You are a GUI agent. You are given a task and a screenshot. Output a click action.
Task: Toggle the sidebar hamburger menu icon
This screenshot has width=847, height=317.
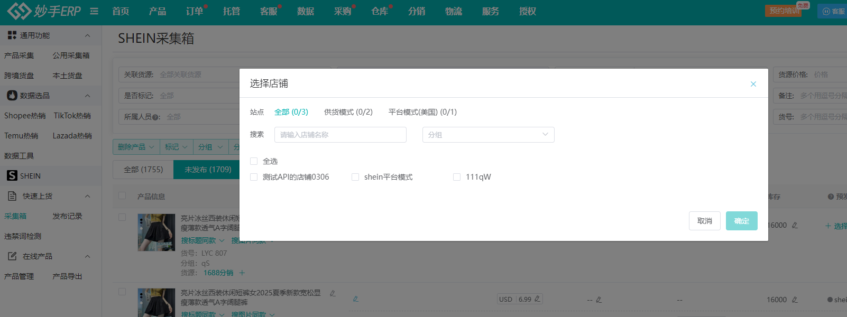(94, 11)
